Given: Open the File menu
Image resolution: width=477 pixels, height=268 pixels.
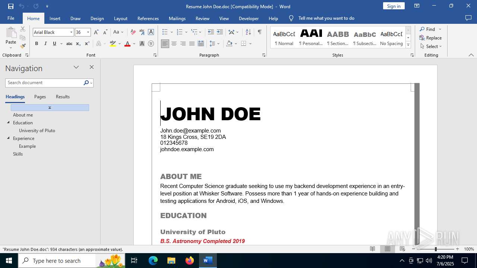Looking at the screenshot, I should click(11, 18).
